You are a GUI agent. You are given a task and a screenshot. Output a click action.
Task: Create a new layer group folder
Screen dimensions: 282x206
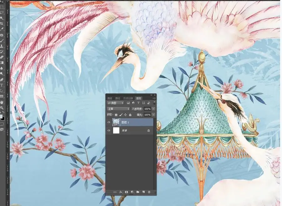coord(138,192)
